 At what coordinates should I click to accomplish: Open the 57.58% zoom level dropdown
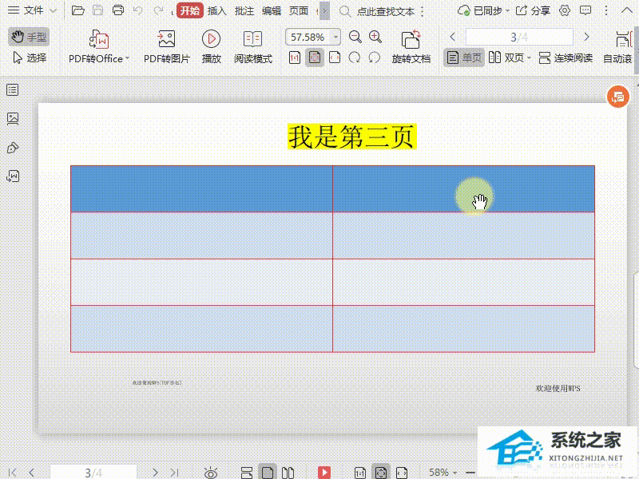(x=311, y=37)
